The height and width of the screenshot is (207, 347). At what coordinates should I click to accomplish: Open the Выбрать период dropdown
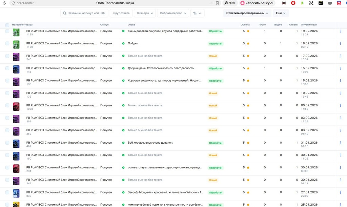173,13
